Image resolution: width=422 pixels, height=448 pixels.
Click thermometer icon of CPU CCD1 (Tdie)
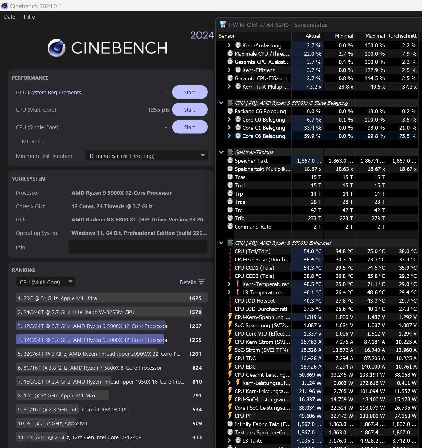(x=230, y=267)
